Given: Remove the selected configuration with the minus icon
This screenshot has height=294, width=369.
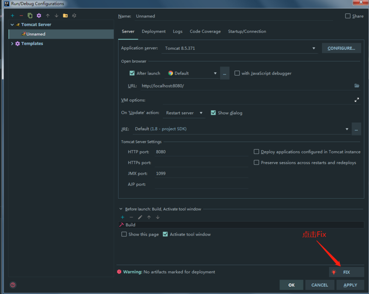Looking at the screenshot, I should tap(21, 16).
